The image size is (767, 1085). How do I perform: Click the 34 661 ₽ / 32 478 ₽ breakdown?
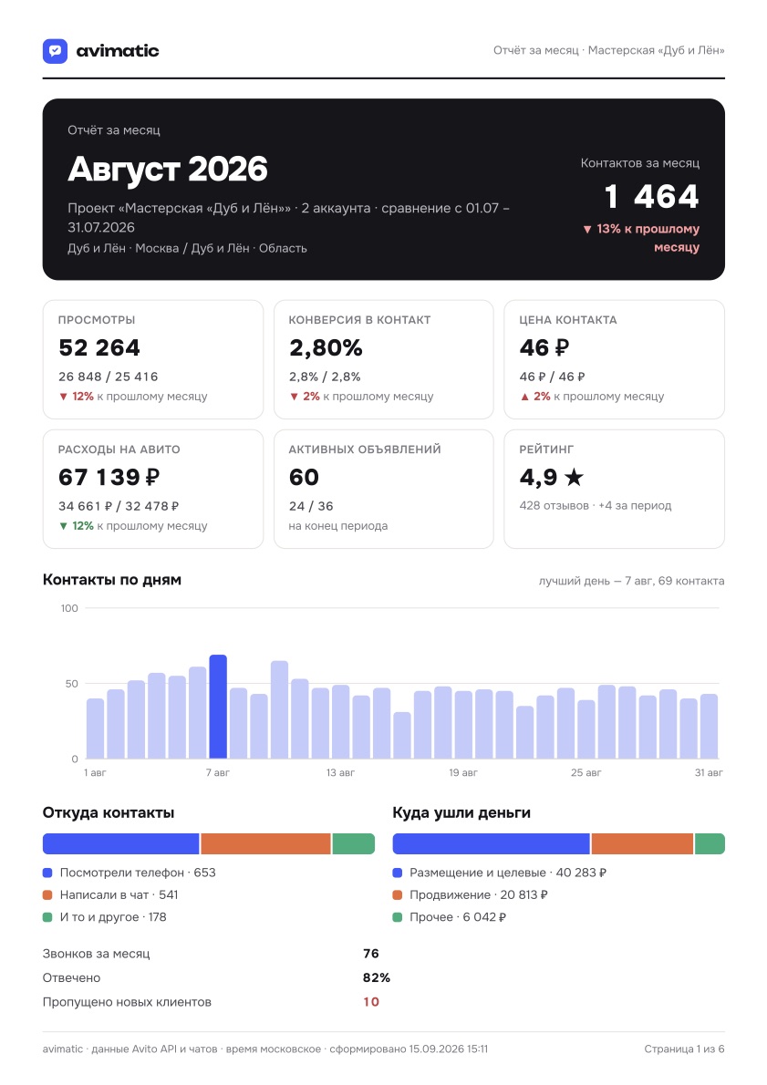(x=119, y=506)
